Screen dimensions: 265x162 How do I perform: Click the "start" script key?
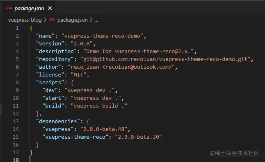(x=53, y=98)
